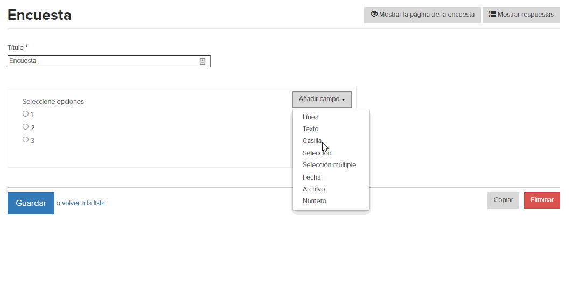The height and width of the screenshot is (308, 579).
Task: Choose Fecha field option
Action: (x=312, y=177)
